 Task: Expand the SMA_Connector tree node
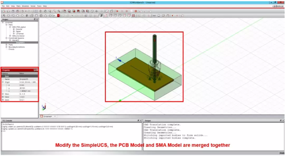click(10, 36)
